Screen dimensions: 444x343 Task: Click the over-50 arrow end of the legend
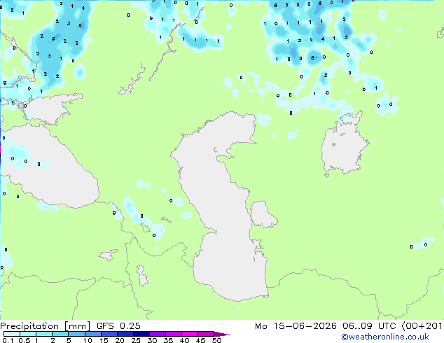222,334
